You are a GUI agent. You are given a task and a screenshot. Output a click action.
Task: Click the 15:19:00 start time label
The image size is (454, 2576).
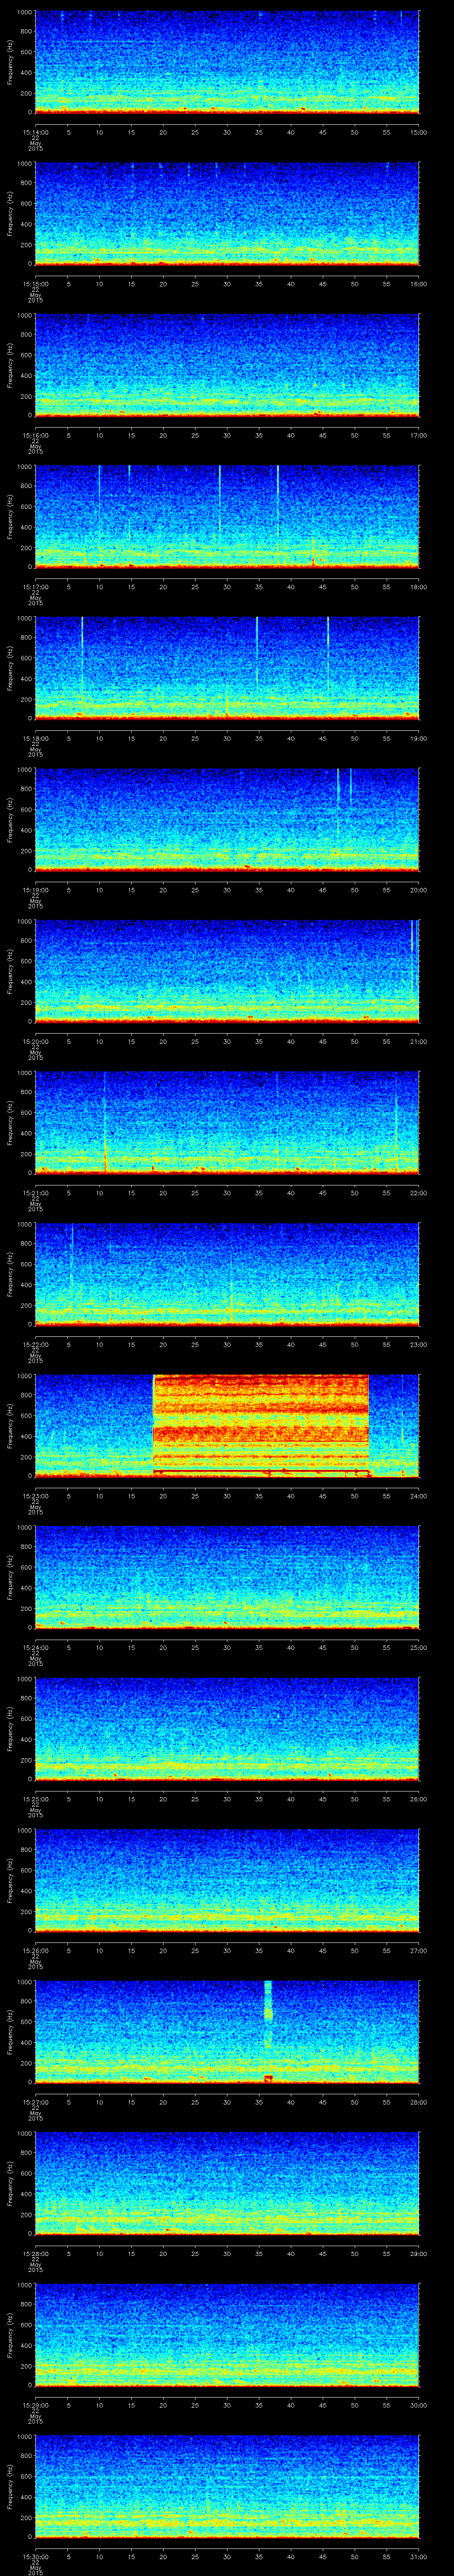[35, 890]
